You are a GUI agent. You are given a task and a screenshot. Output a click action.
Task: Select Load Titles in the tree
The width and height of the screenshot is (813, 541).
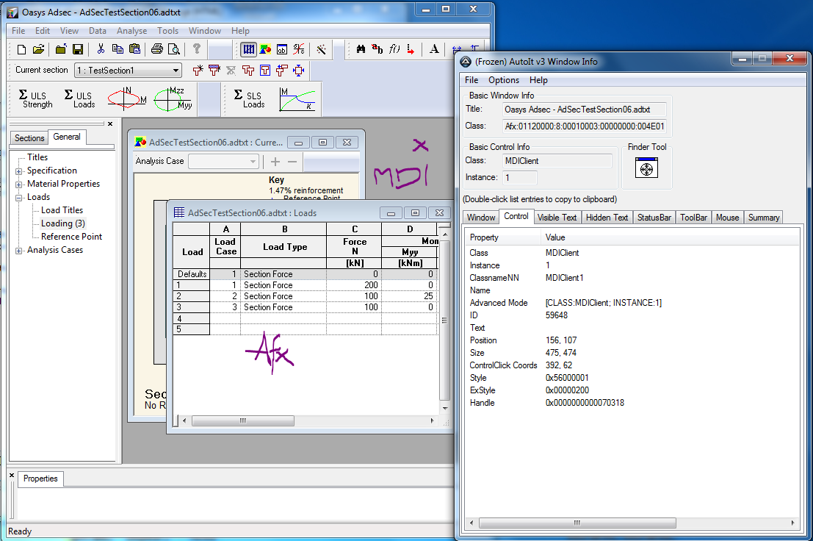tap(62, 210)
